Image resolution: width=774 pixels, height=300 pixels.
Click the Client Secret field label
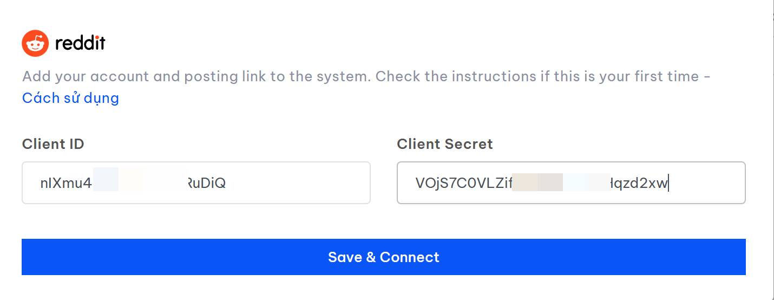point(444,144)
